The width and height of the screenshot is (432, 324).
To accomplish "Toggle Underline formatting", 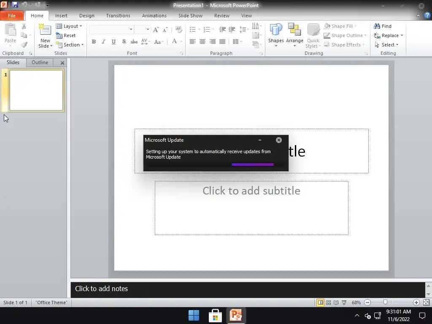I will pos(113,42).
